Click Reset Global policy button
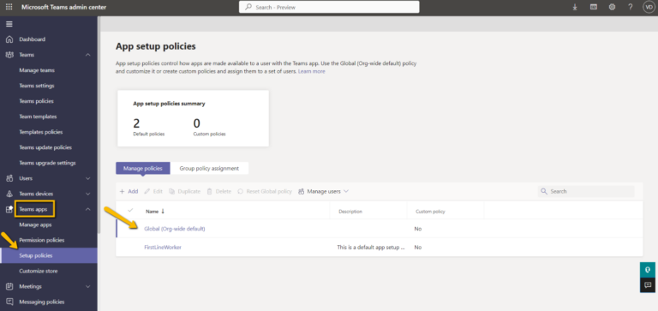Image resolution: width=658 pixels, height=311 pixels. (265, 191)
